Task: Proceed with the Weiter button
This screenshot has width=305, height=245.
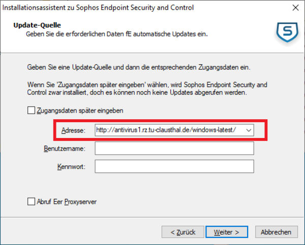Action: 226,232
